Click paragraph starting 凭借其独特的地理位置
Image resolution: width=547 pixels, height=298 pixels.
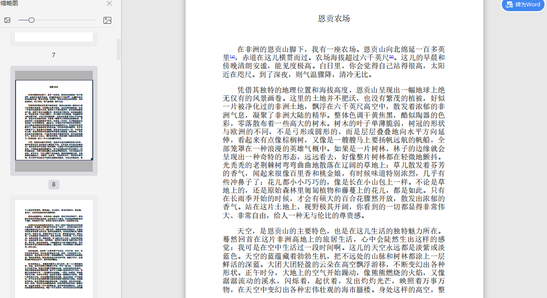[x=334, y=153]
